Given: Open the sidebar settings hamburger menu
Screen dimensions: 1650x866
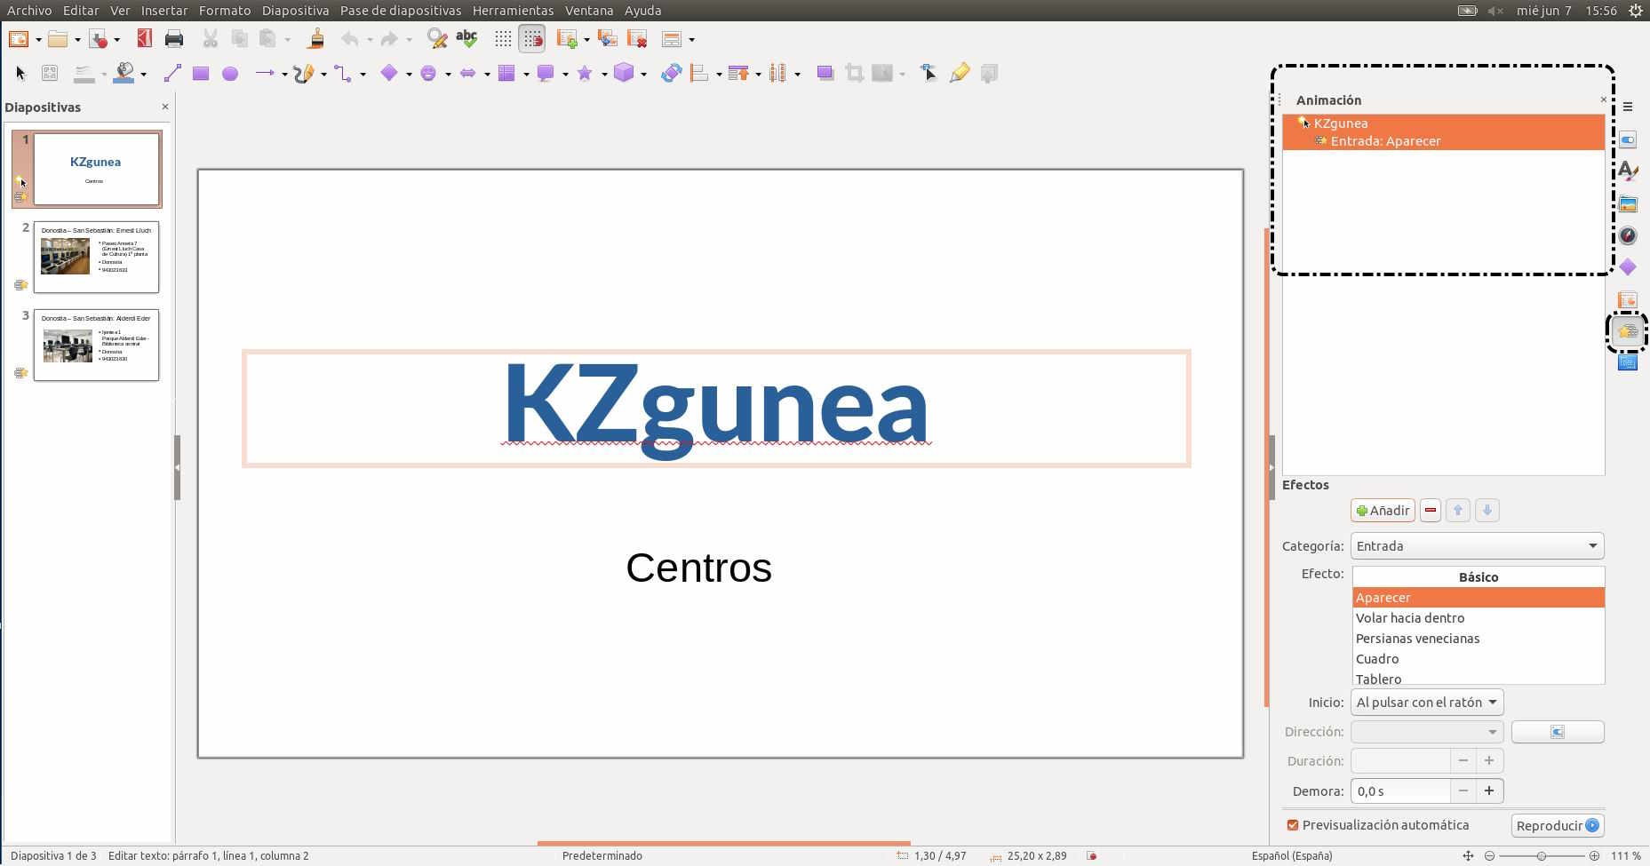Looking at the screenshot, I should pyautogui.click(x=1628, y=107).
